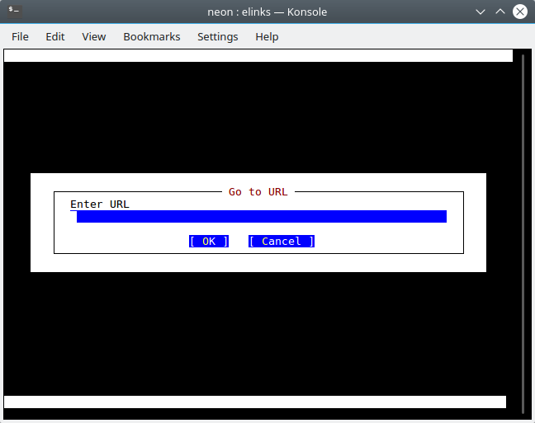535x423 pixels.
Task: Close the Konsole window
Action: pyautogui.click(x=520, y=12)
